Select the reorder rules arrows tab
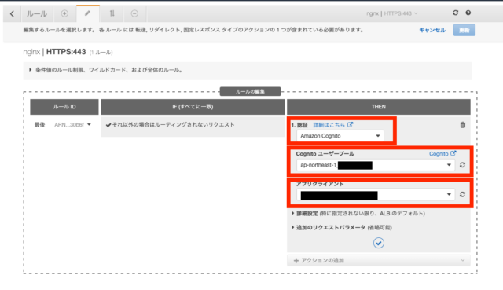Image resolution: width=503 pixels, height=290 pixels. click(x=112, y=13)
